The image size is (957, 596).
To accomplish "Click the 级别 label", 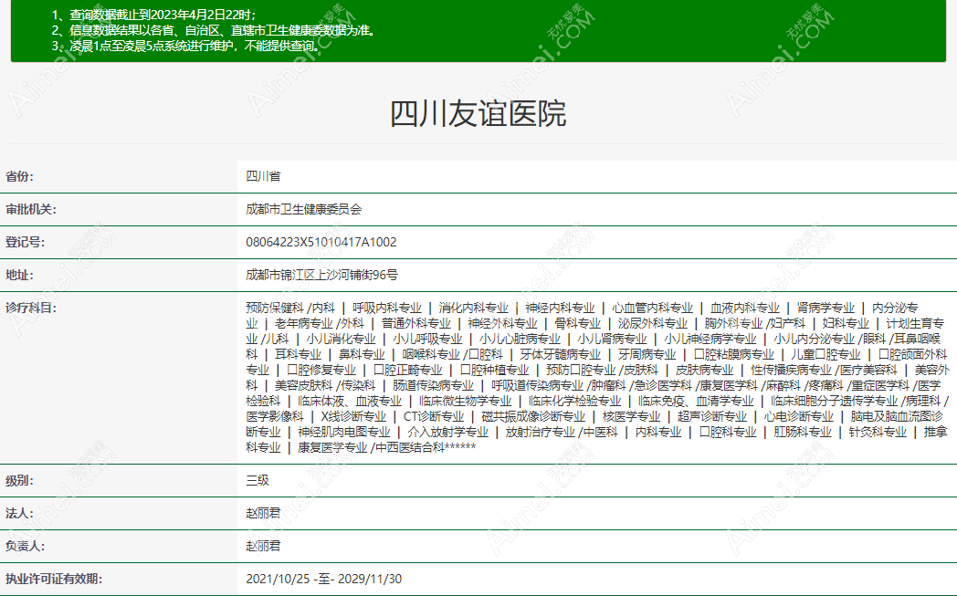I will (x=19, y=481).
